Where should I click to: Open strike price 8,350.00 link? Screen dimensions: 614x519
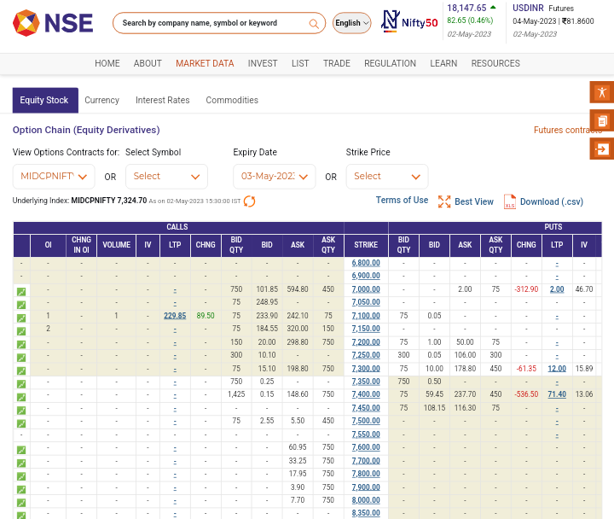coord(366,513)
